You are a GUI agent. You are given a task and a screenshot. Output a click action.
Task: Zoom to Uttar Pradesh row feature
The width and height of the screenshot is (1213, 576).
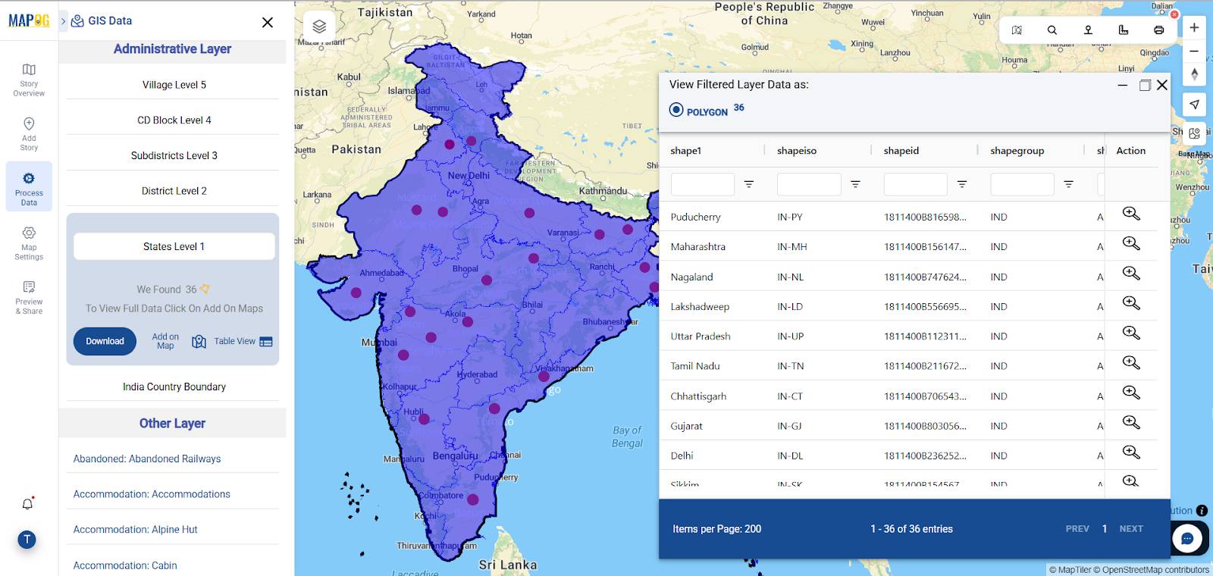tap(1131, 333)
